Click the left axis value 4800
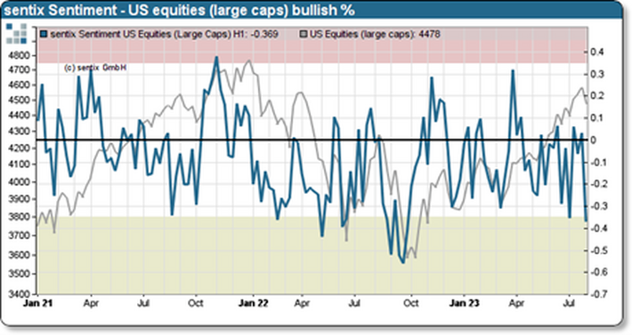Image resolution: width=632 pixels, height=335 pixels. (x=19, y=55)
